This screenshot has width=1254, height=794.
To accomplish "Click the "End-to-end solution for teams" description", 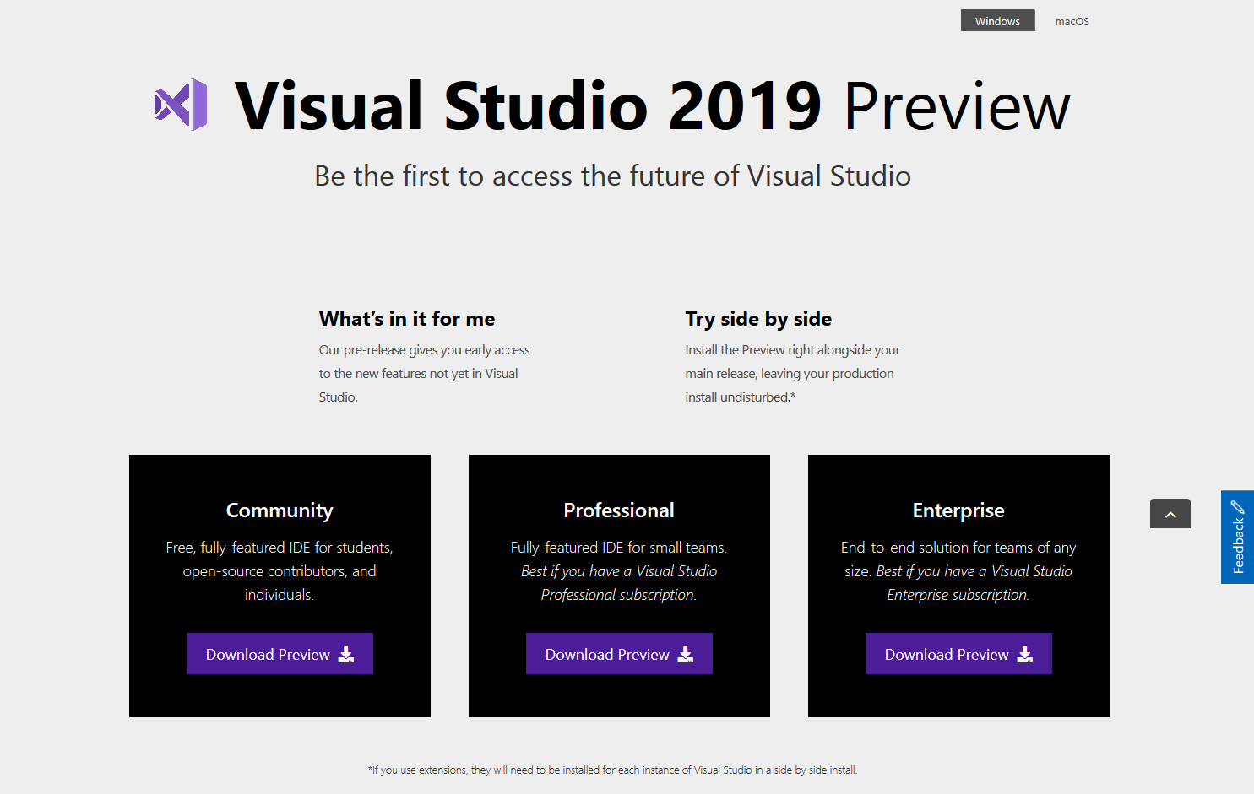I will [x=958, y=571].
